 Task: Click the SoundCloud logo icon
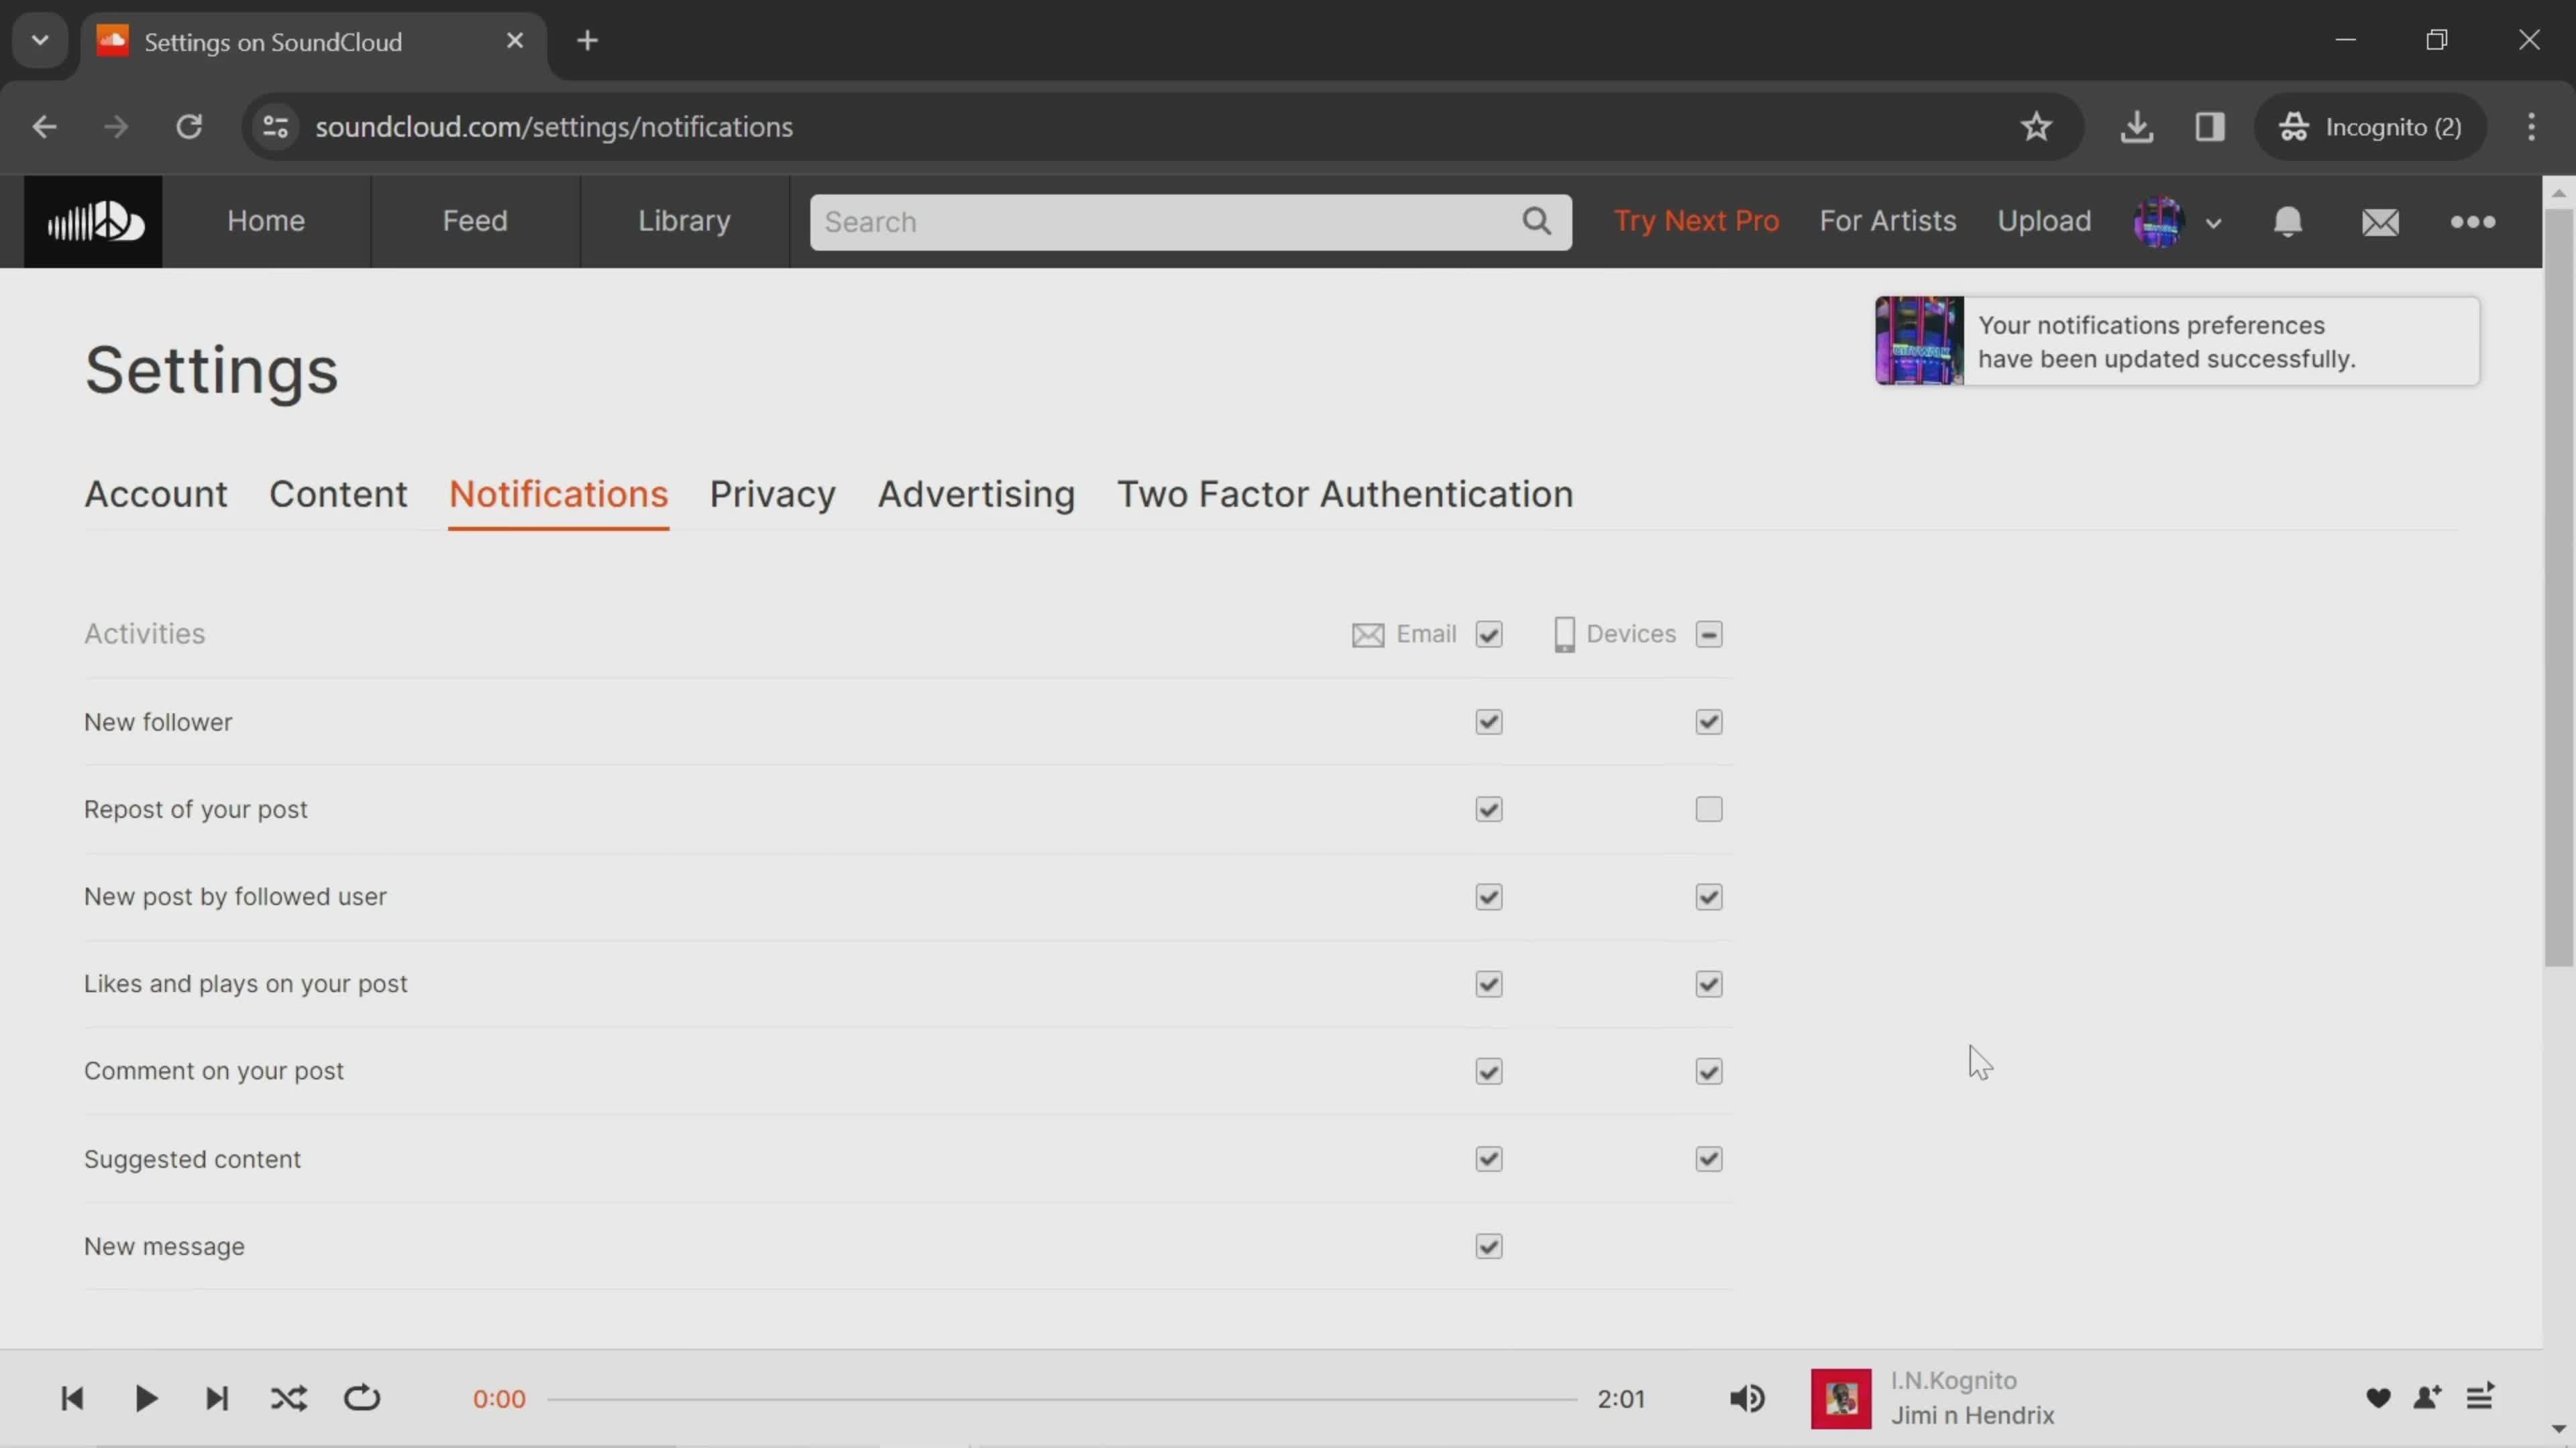tap(94, 221)
